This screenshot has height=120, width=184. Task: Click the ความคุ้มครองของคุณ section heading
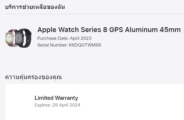(x=33, y=77)
